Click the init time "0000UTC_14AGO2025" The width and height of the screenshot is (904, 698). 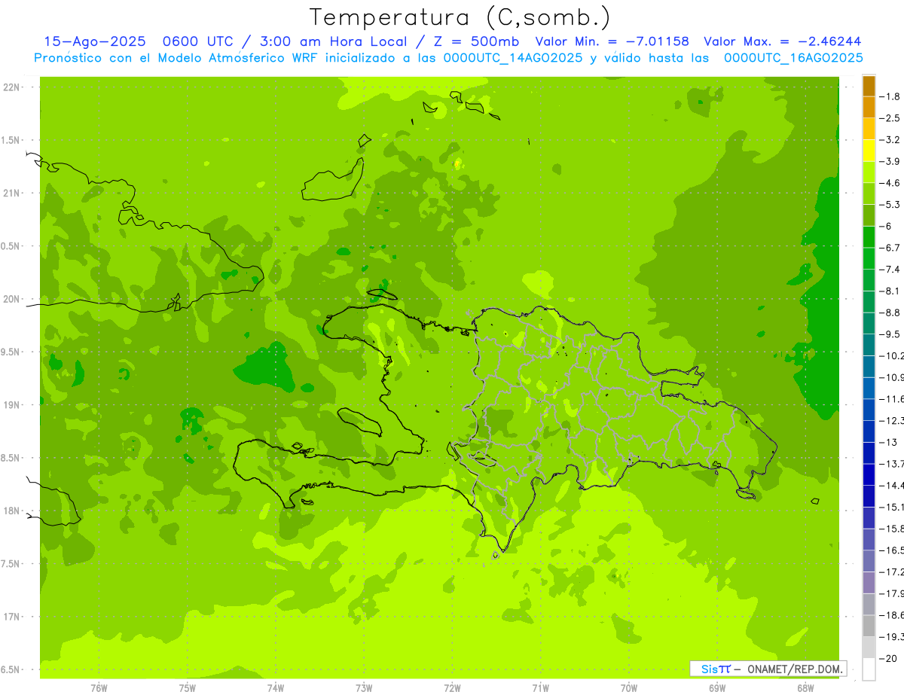coord(513,58)
